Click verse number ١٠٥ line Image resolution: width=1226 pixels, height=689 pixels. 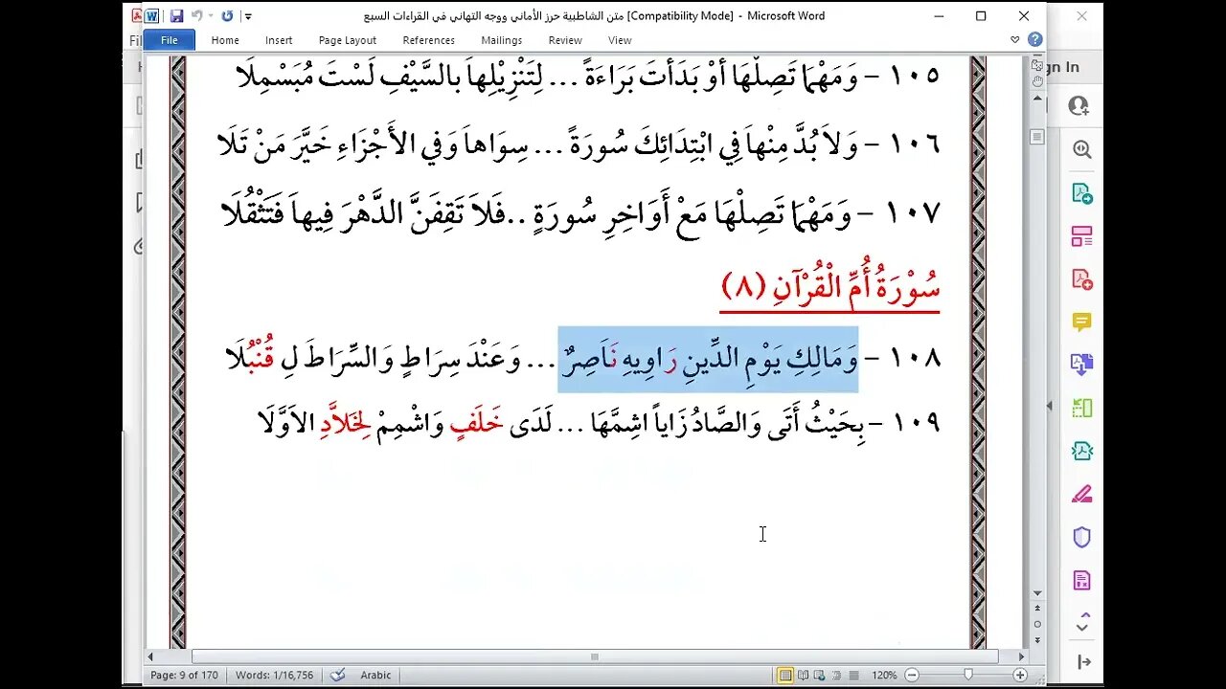(587, 75)
